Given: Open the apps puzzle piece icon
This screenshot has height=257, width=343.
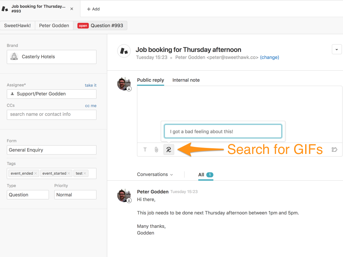Looking at the screenshot, I should 334,150.
